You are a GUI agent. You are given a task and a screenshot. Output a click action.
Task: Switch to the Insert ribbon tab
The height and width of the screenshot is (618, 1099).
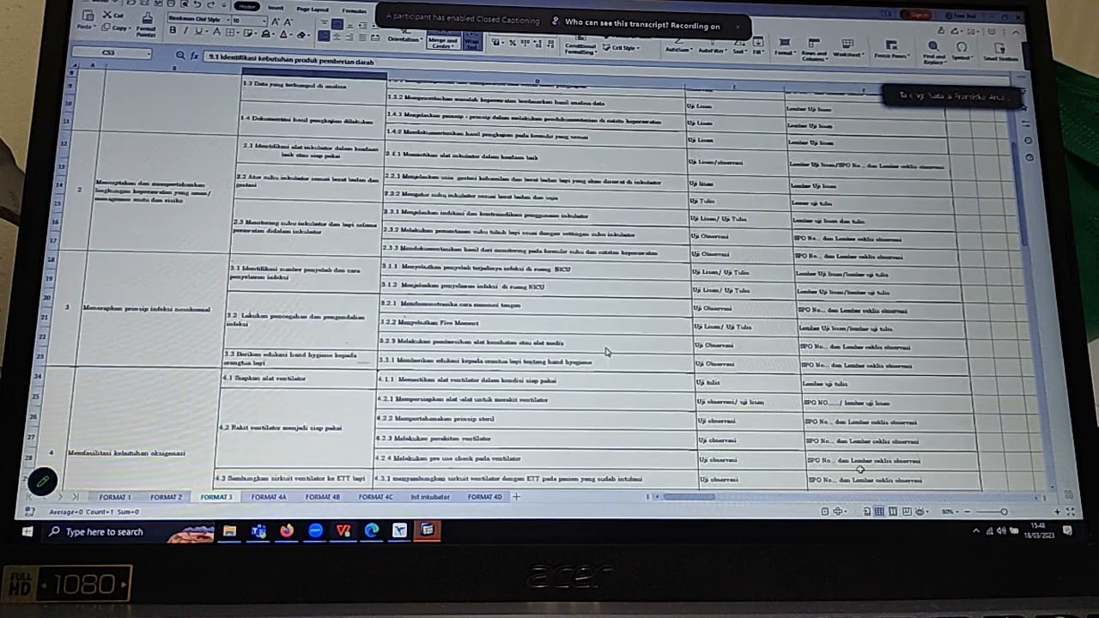click(x=276, y=7)
